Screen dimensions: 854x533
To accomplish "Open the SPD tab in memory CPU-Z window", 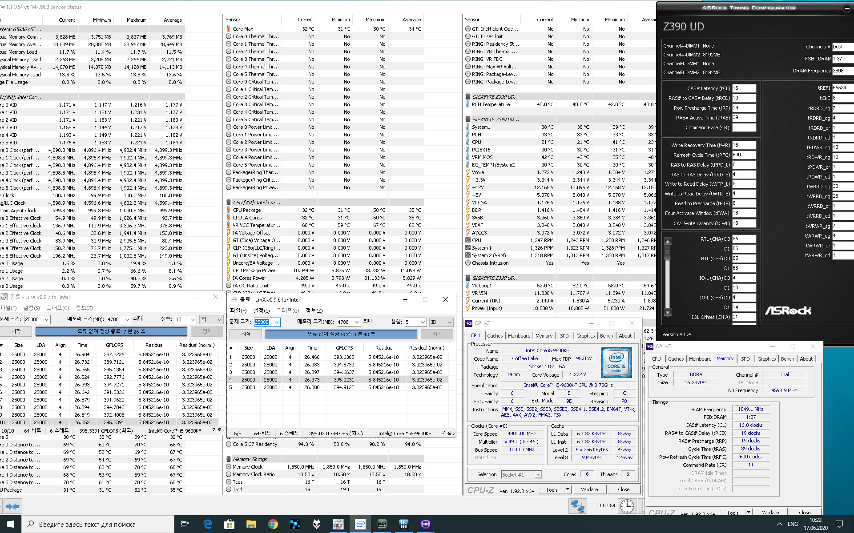I will click(x=745, y=359).
